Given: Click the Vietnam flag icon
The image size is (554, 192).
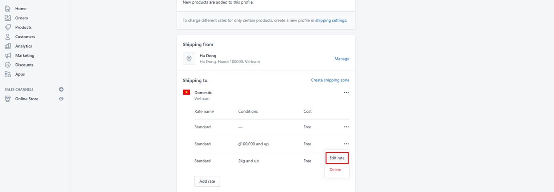Looking at the screenshot, I should click(x=187, y=92).
